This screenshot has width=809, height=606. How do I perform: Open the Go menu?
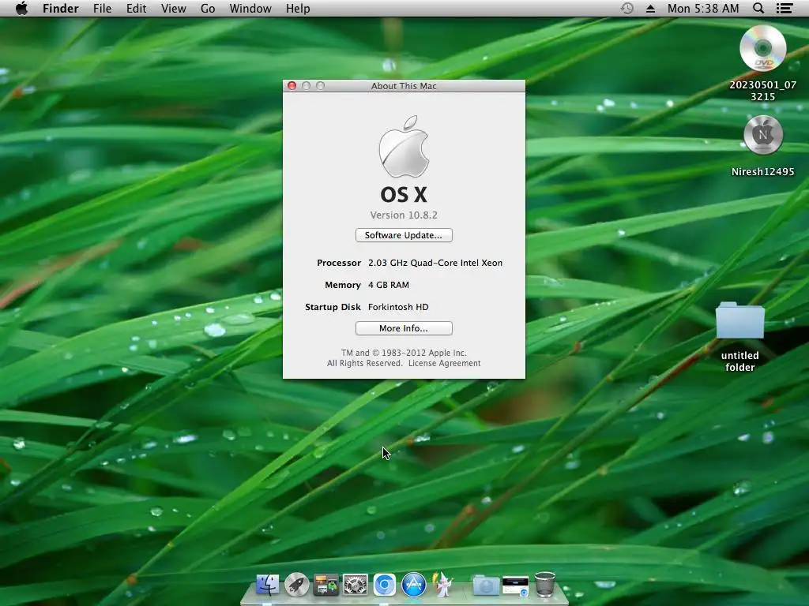pos(208,8)
